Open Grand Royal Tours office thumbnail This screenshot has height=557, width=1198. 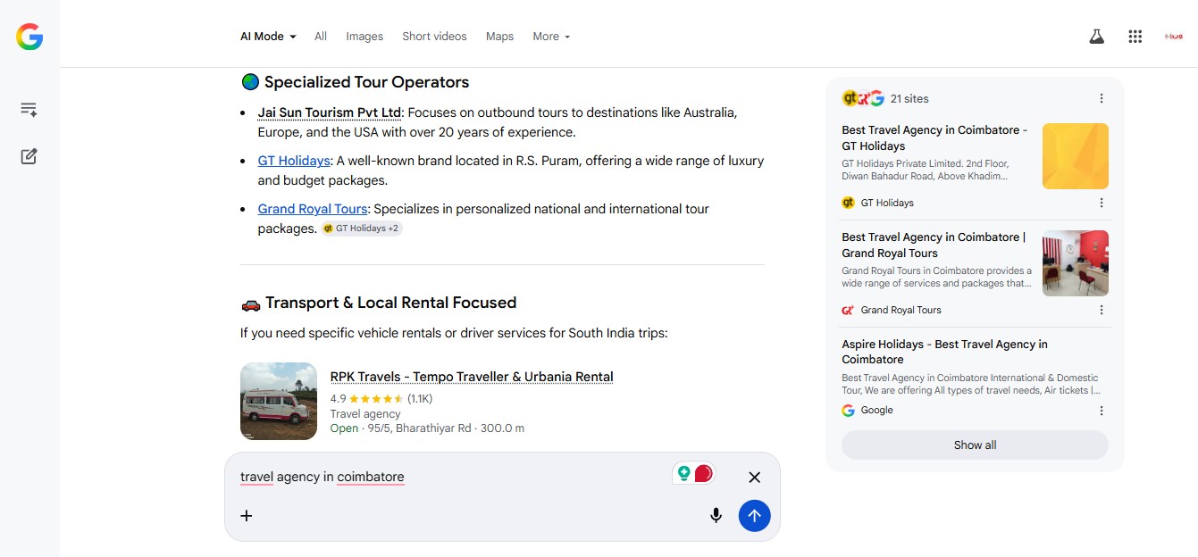point(1076,263)
